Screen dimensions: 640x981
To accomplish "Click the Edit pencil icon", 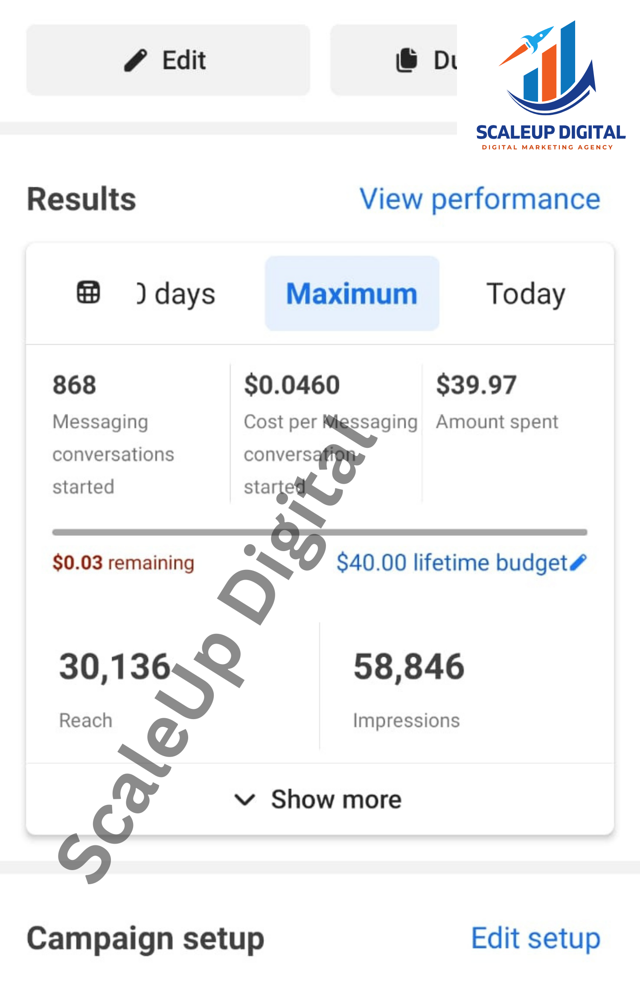I will point(136,60).
